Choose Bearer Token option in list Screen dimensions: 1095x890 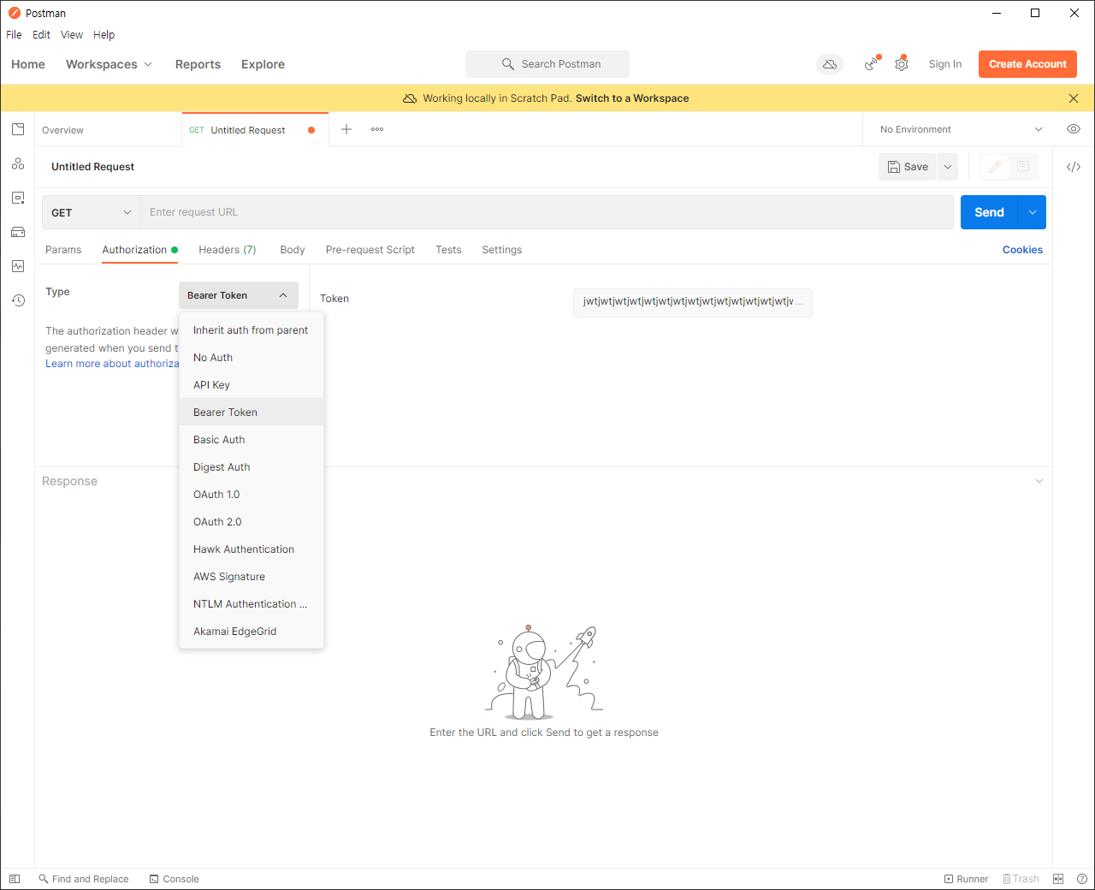tap(252, 412)
